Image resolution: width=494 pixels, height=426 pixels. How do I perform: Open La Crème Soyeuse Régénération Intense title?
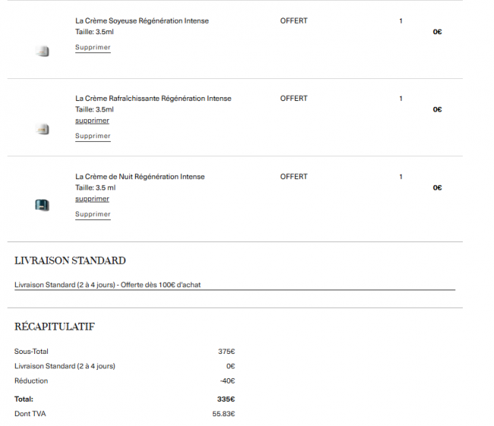pyautogui.click(x=142, y=21)
